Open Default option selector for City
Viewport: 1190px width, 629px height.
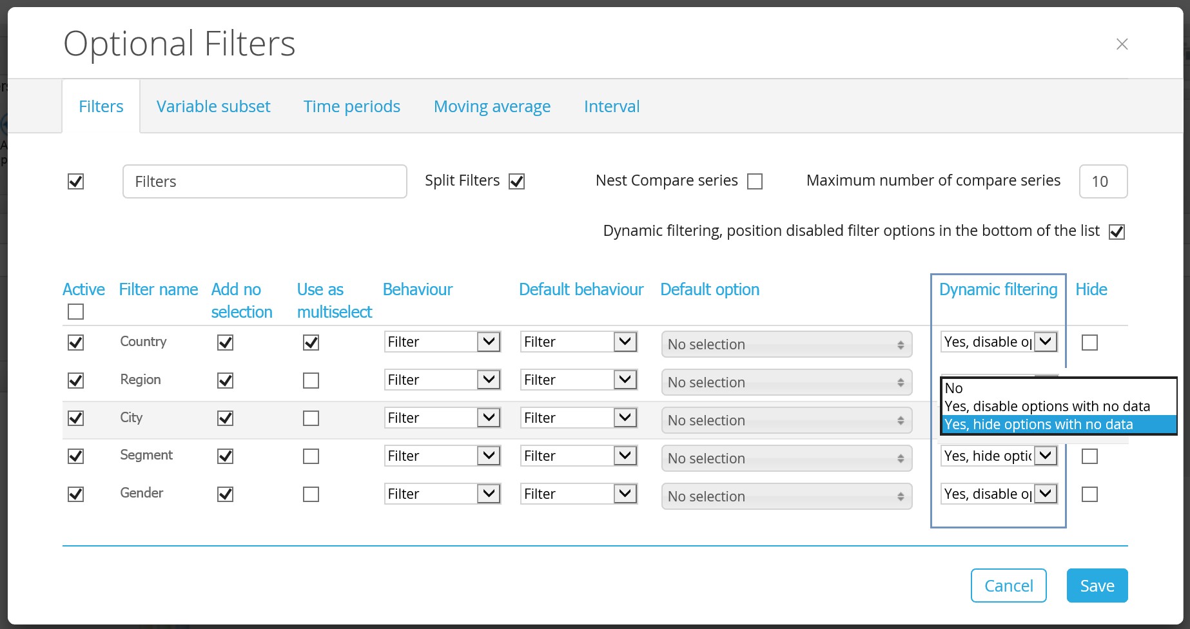tap(786, 420)
